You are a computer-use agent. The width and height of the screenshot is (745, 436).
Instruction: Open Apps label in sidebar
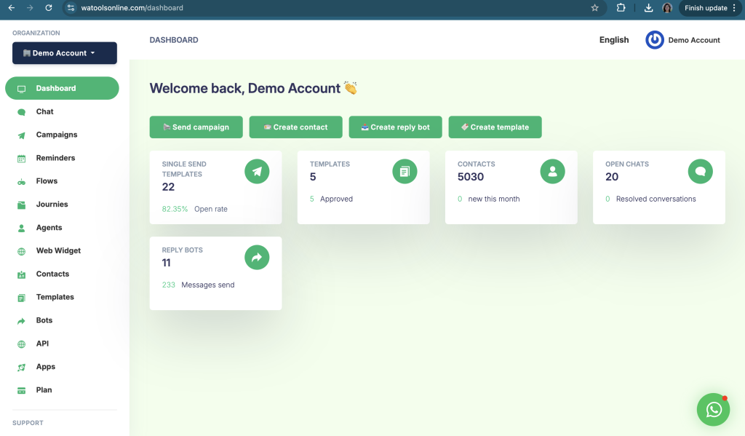coord(46,367)
